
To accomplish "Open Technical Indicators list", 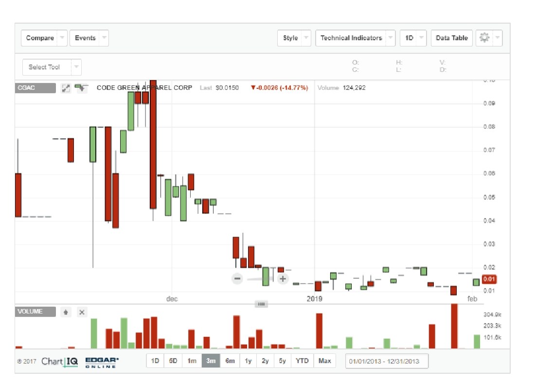I will 351,38.
